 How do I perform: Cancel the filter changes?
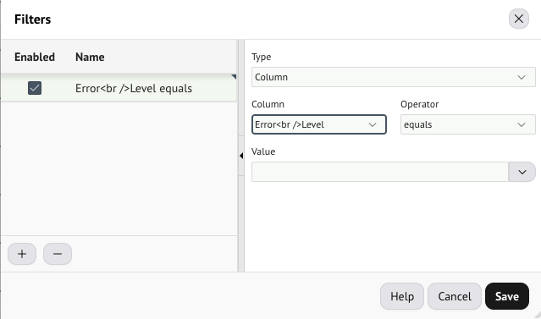coord(455,296)
